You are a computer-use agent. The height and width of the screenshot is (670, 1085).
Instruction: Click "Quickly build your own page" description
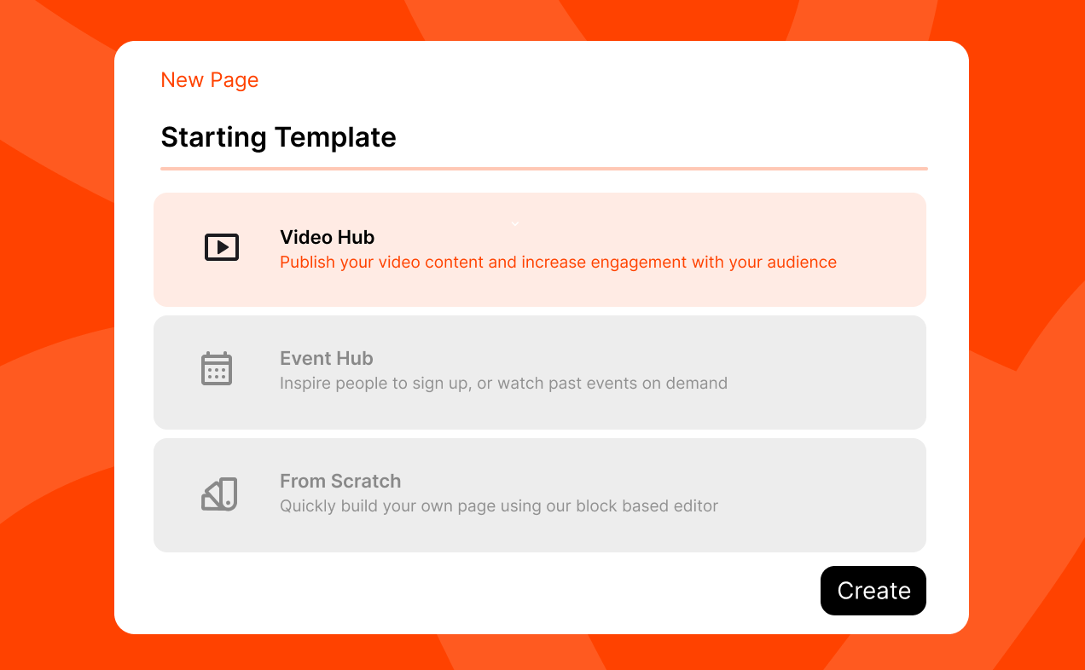click(x=499, y=506)
